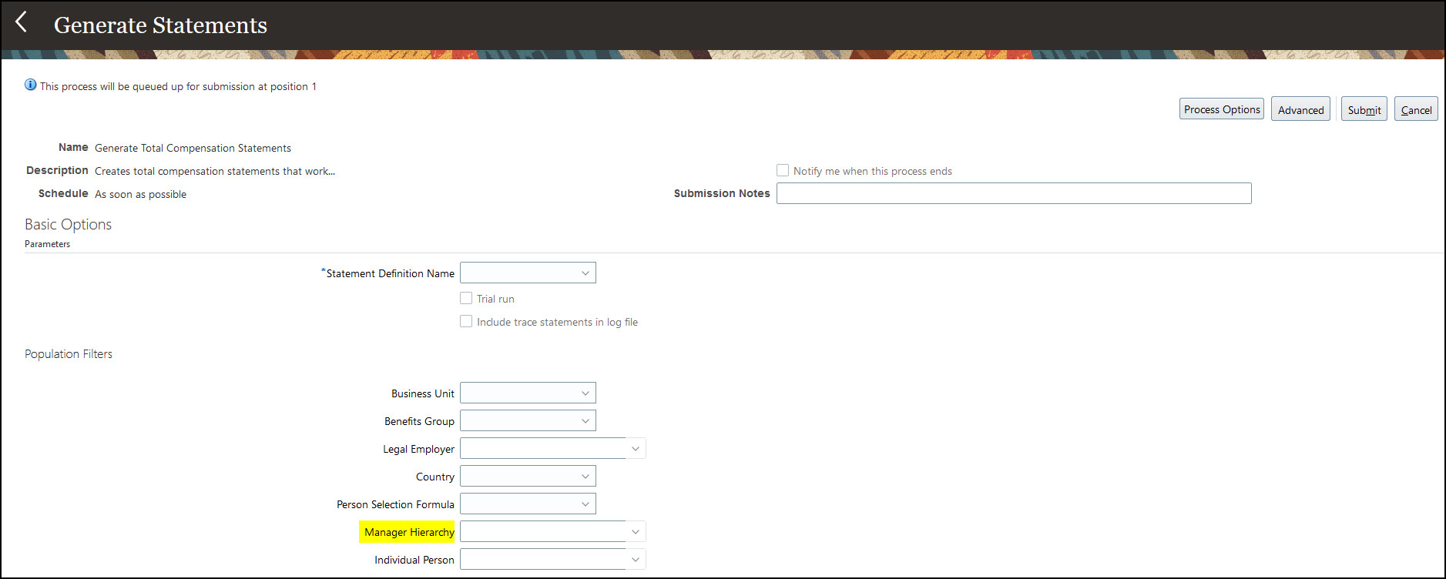Open the Country dropdown
Screen dimensions: 1446x579
click(x=528, y=476)
